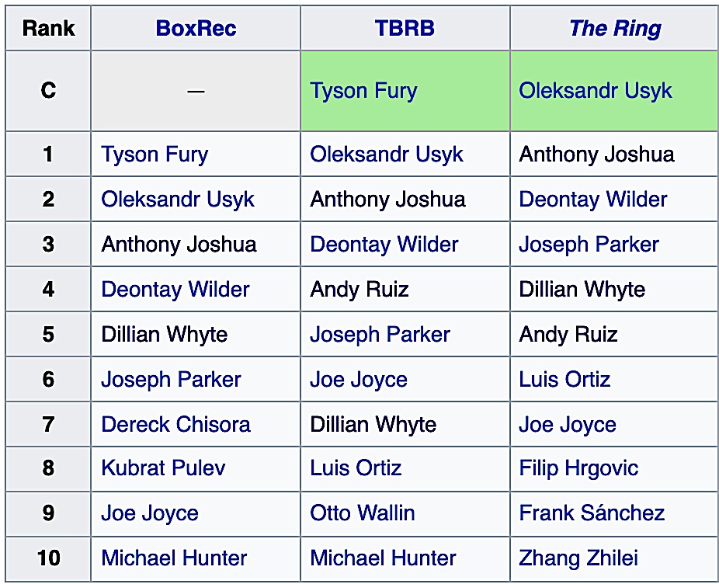Screen dimensions: 719x584
Task: Click Dereck Chisora link
Action: point(175,425)
